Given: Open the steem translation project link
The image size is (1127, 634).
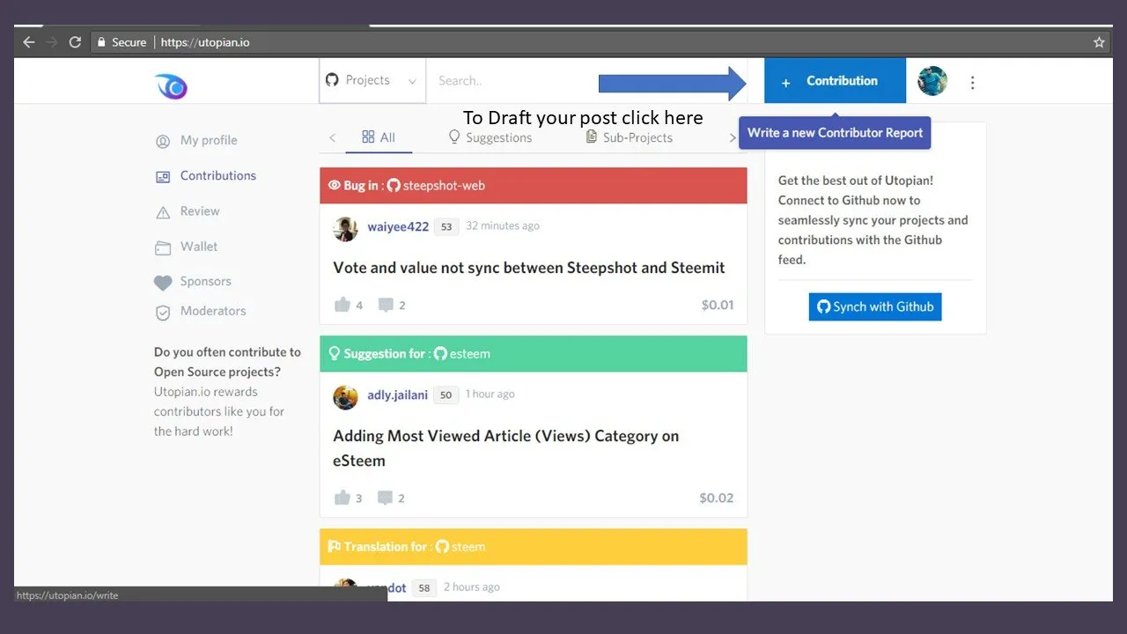Looking at the screenshot, I should click(x=460, y=547).
